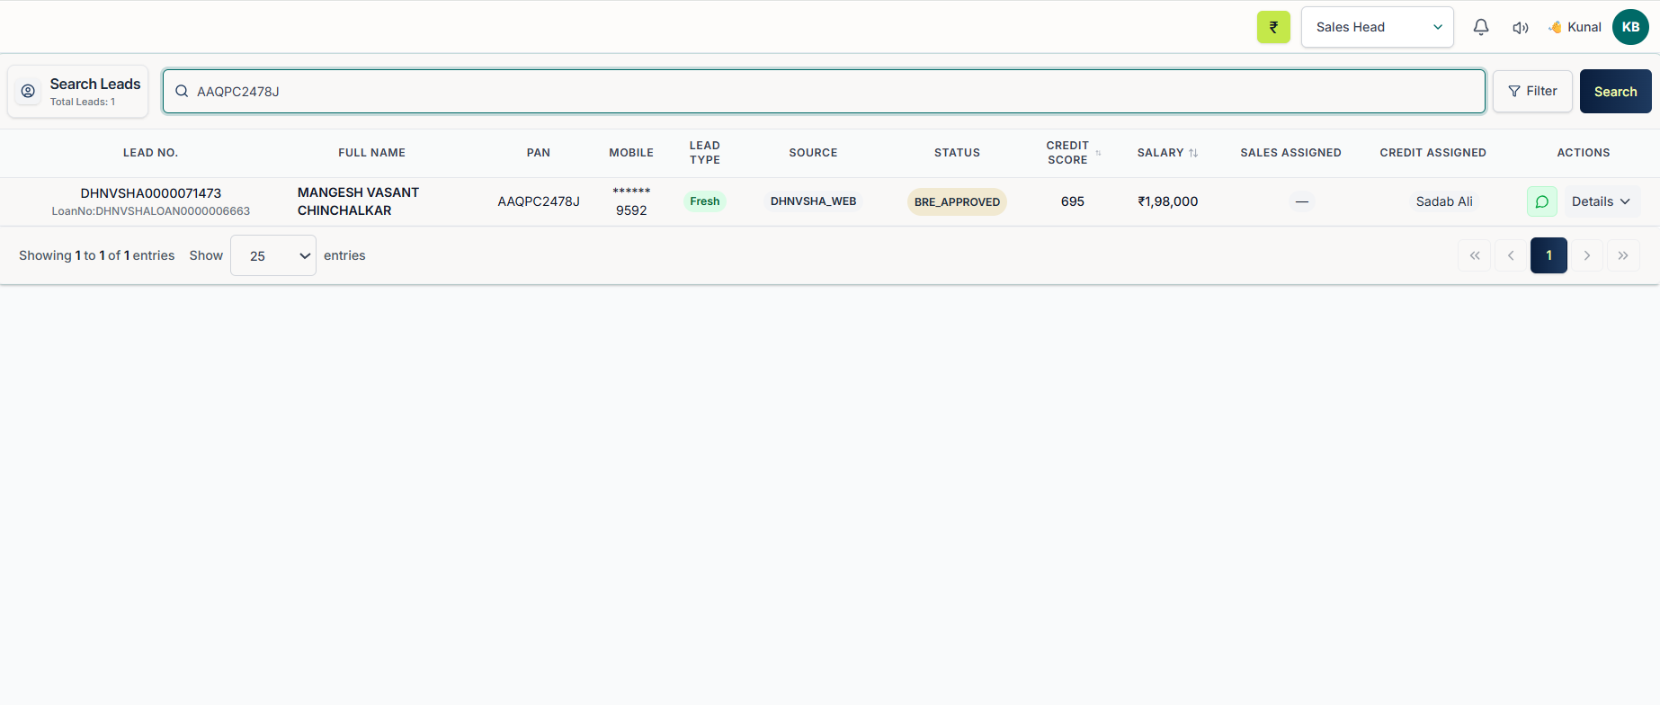
Task: Click the STATUS column header
Action: point(957,153)
